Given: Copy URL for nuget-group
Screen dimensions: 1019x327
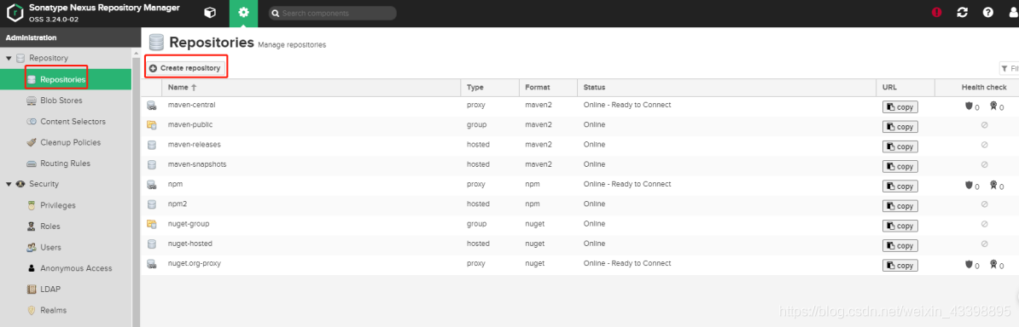Looking at the screenshot, I should [x=900, y=226].
